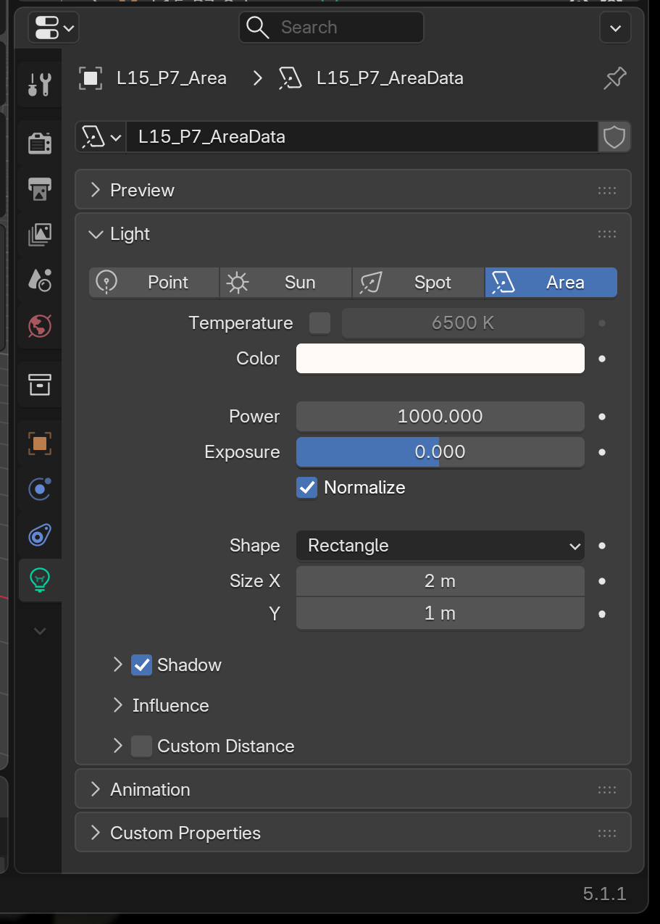This screenshot has height=924, width=660.
Task: Open the Shape dropdown set to Rectangle
Action: 440,546
